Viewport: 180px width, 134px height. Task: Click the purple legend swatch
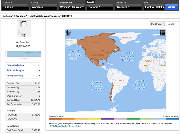point(107,119)
